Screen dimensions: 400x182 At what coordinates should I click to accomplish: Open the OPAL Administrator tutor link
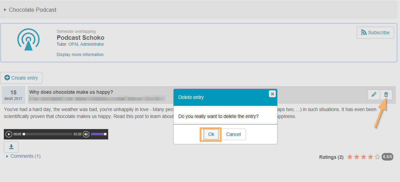point(86,44)
